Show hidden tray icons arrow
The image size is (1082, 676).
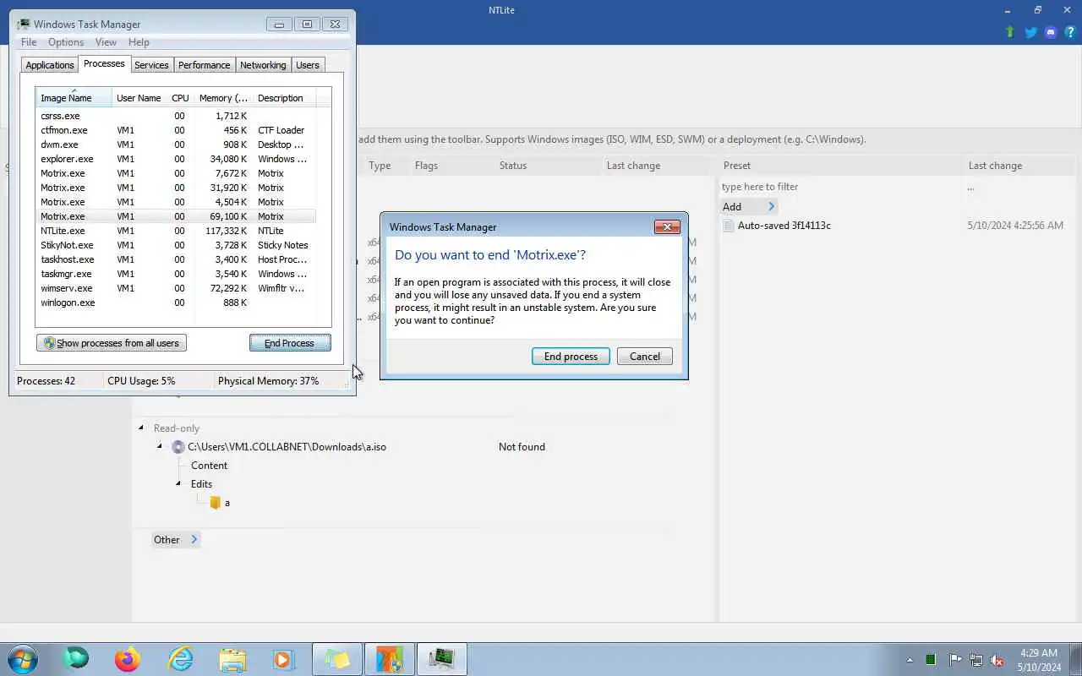click(x=910, y=660)
